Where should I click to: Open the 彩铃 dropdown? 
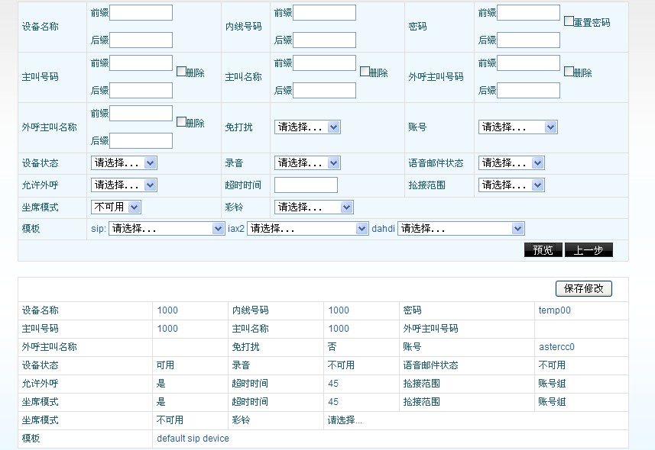[x=314, y=207]
